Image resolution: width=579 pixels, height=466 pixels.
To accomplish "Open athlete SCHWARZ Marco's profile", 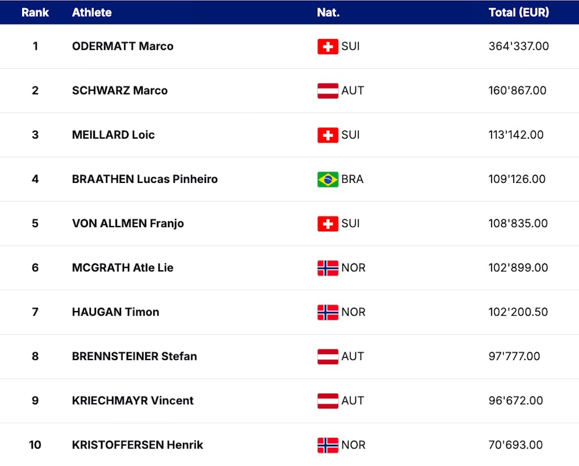I will click(119, 91).
